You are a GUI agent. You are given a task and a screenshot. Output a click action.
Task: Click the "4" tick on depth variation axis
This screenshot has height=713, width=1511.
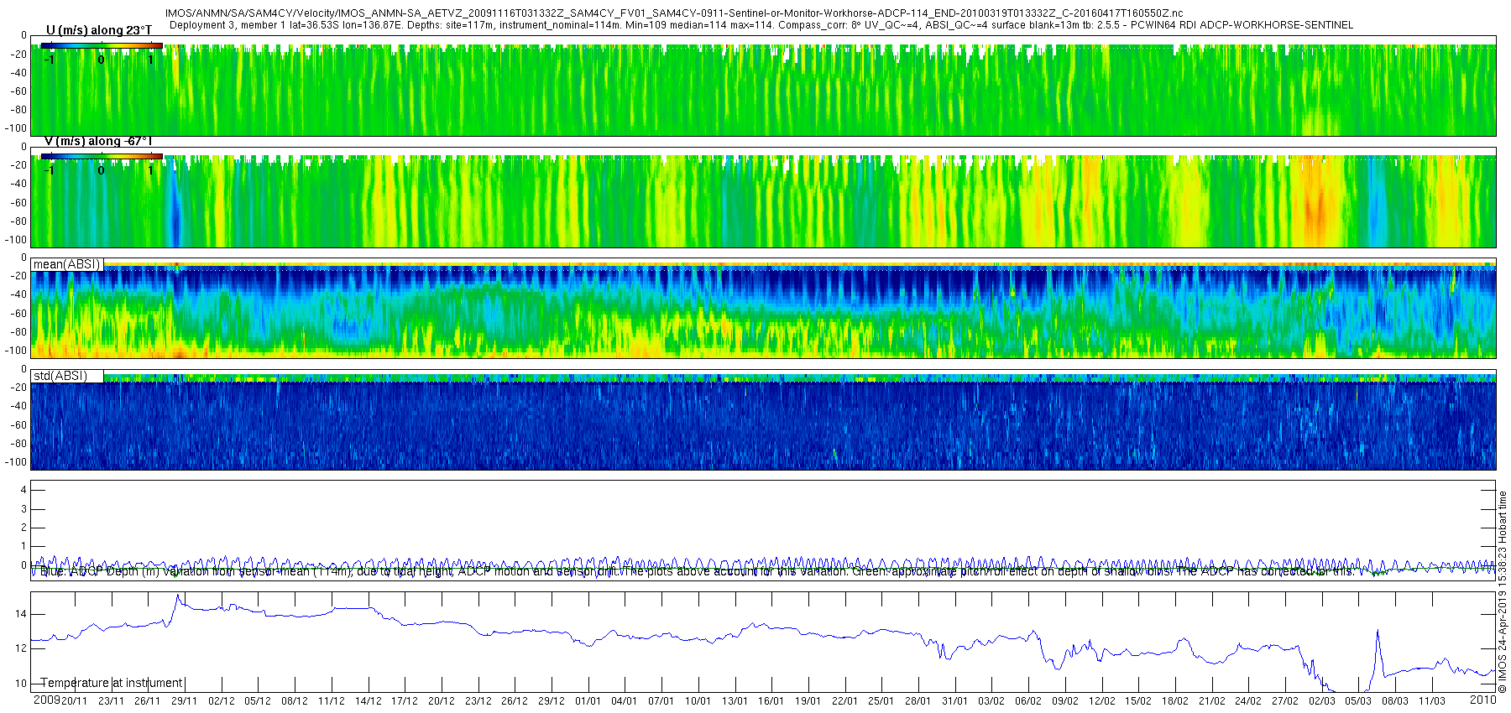pyautogui.click(x=24, y=490)
